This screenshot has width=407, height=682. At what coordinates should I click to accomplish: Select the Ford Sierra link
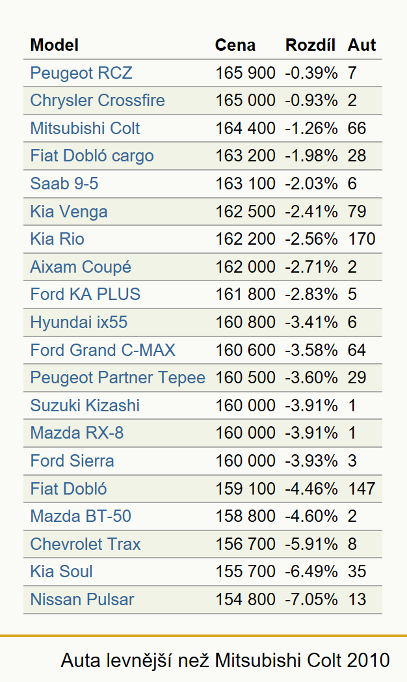(72, 461)
